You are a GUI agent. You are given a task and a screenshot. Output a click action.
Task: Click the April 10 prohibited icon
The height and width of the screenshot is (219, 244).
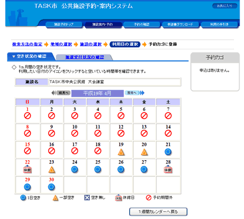pyautogui.click(x=75, y=133)
